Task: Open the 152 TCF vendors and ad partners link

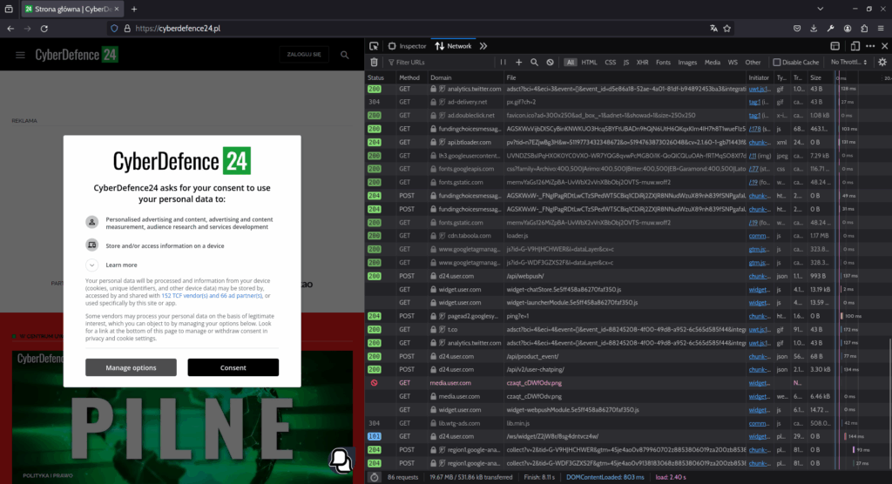Action: click(x=212, y=296)
